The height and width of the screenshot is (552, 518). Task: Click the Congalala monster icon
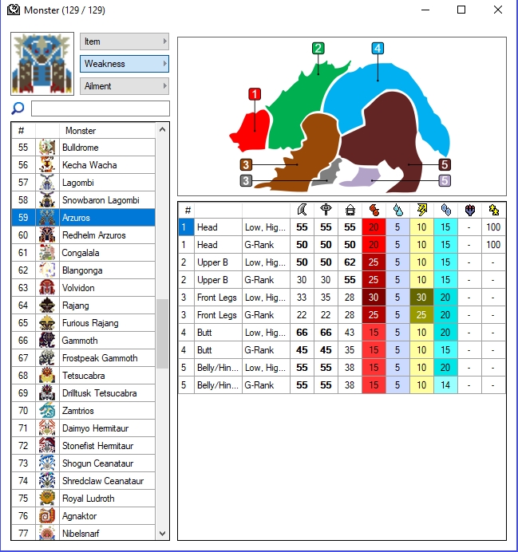coord(47,252)
